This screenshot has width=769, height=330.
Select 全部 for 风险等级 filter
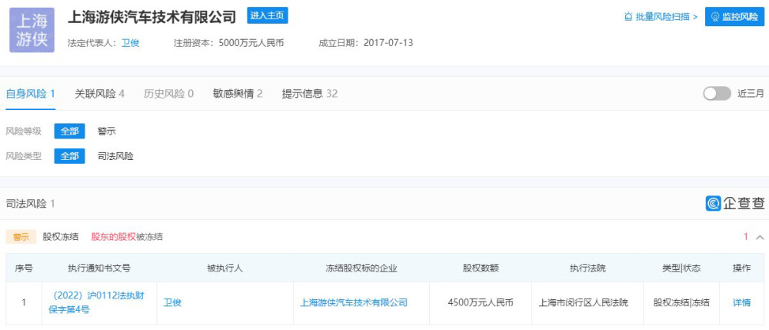(x=70, y=132)
